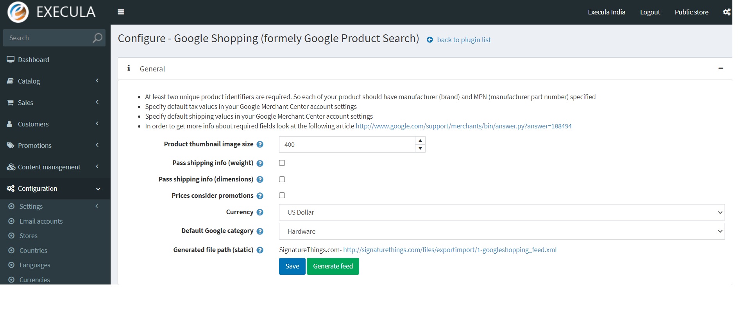Enable Pass shipping info (weight) checkbox

tap(282, 163)
